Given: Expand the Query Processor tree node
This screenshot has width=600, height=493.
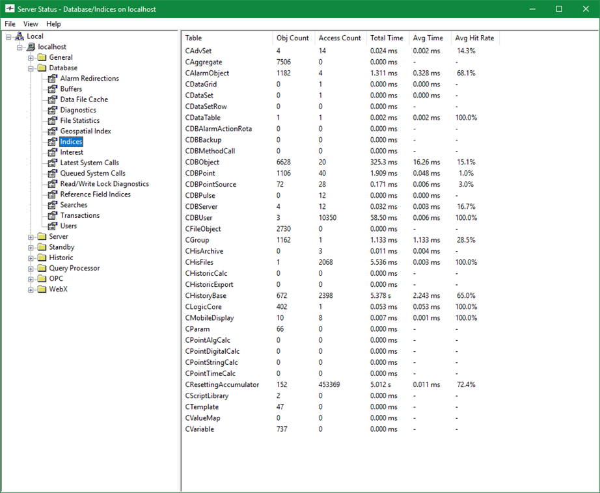Looking at the screenshot, I should click(31, 268).
